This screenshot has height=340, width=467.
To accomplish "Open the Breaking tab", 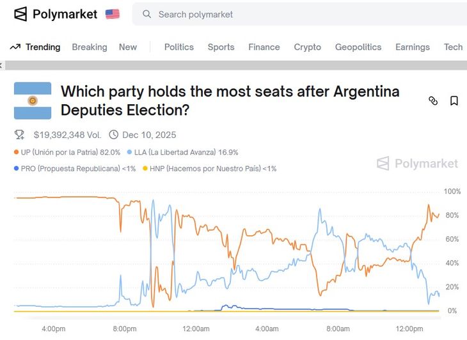I will click(90, 47).
